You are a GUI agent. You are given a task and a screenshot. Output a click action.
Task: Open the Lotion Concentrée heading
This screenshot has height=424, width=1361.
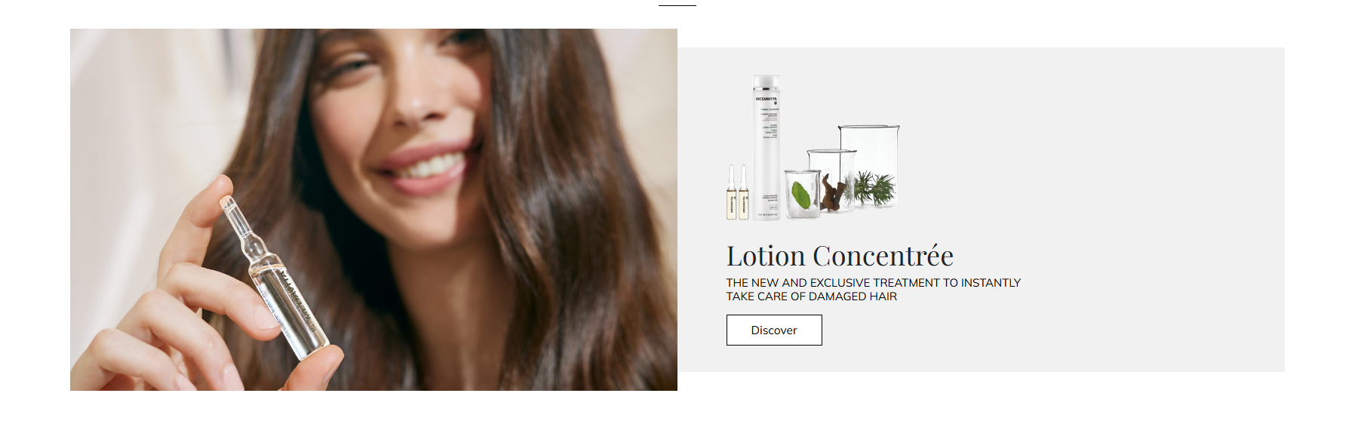tap(840, 256)
